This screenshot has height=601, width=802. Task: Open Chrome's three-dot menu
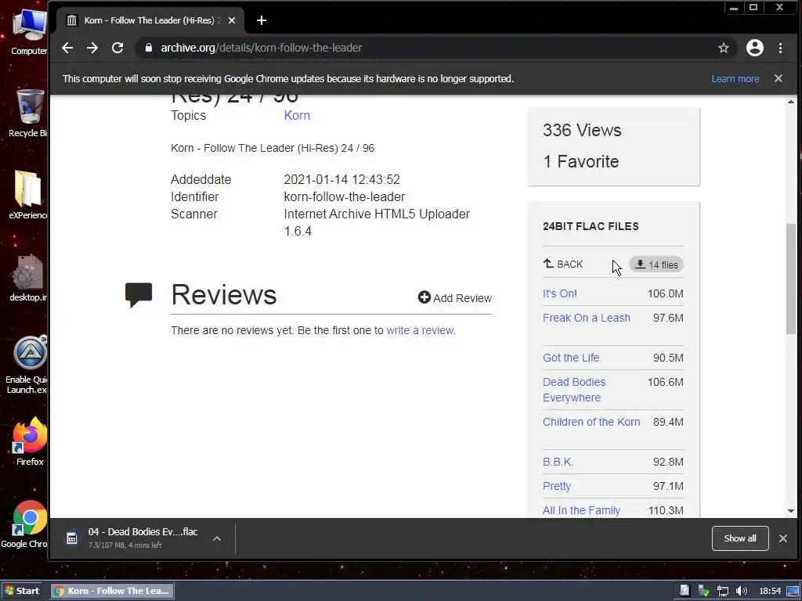point(780,48)
